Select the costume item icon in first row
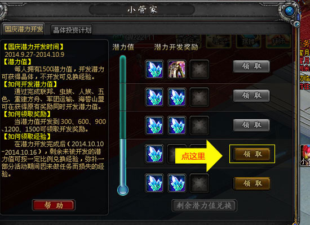The image size is (310, 225). [177, 69]
